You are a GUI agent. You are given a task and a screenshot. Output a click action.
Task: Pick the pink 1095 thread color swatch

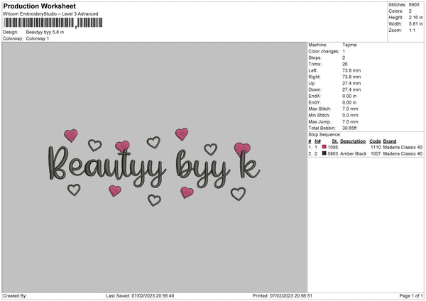pyautogui.click(x=324, y=147)
